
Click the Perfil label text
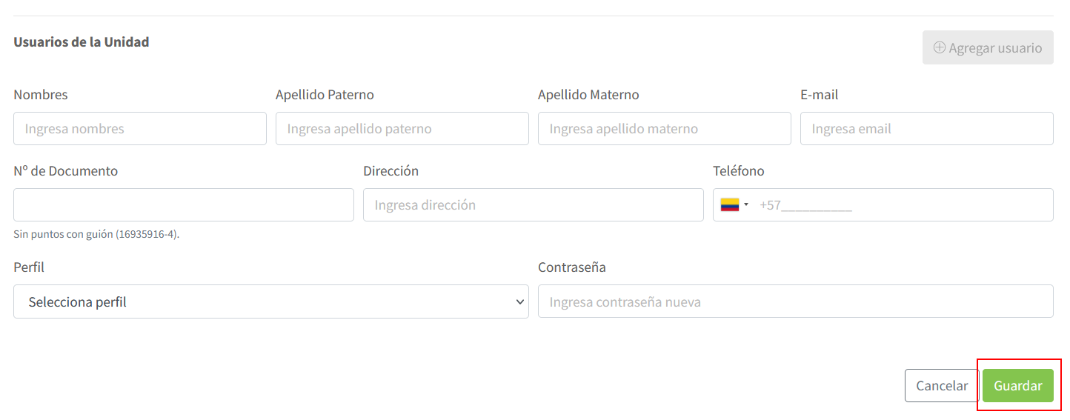click(29, 267)
